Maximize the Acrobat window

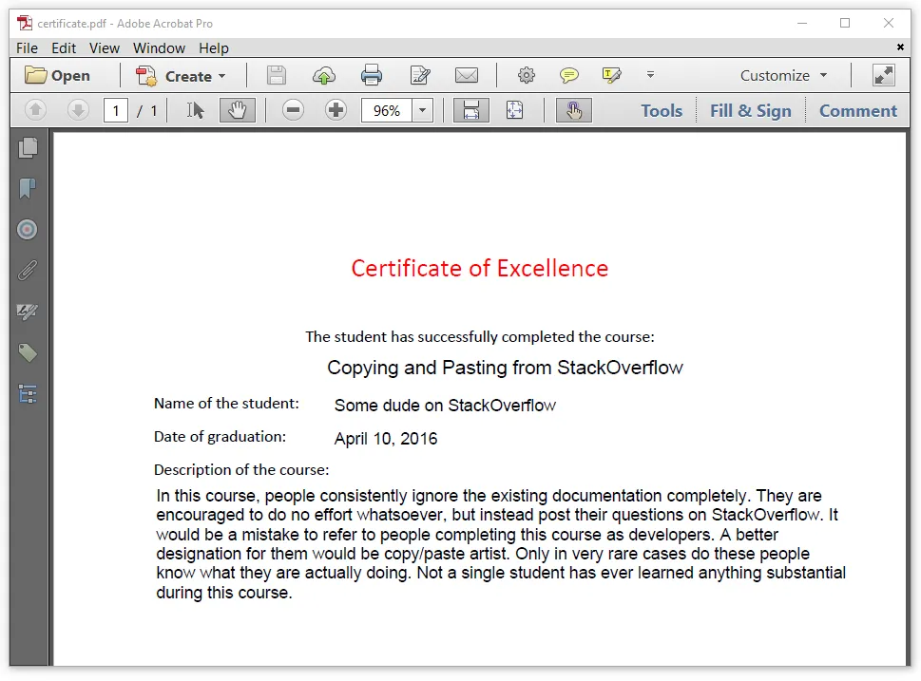[845, 23]
